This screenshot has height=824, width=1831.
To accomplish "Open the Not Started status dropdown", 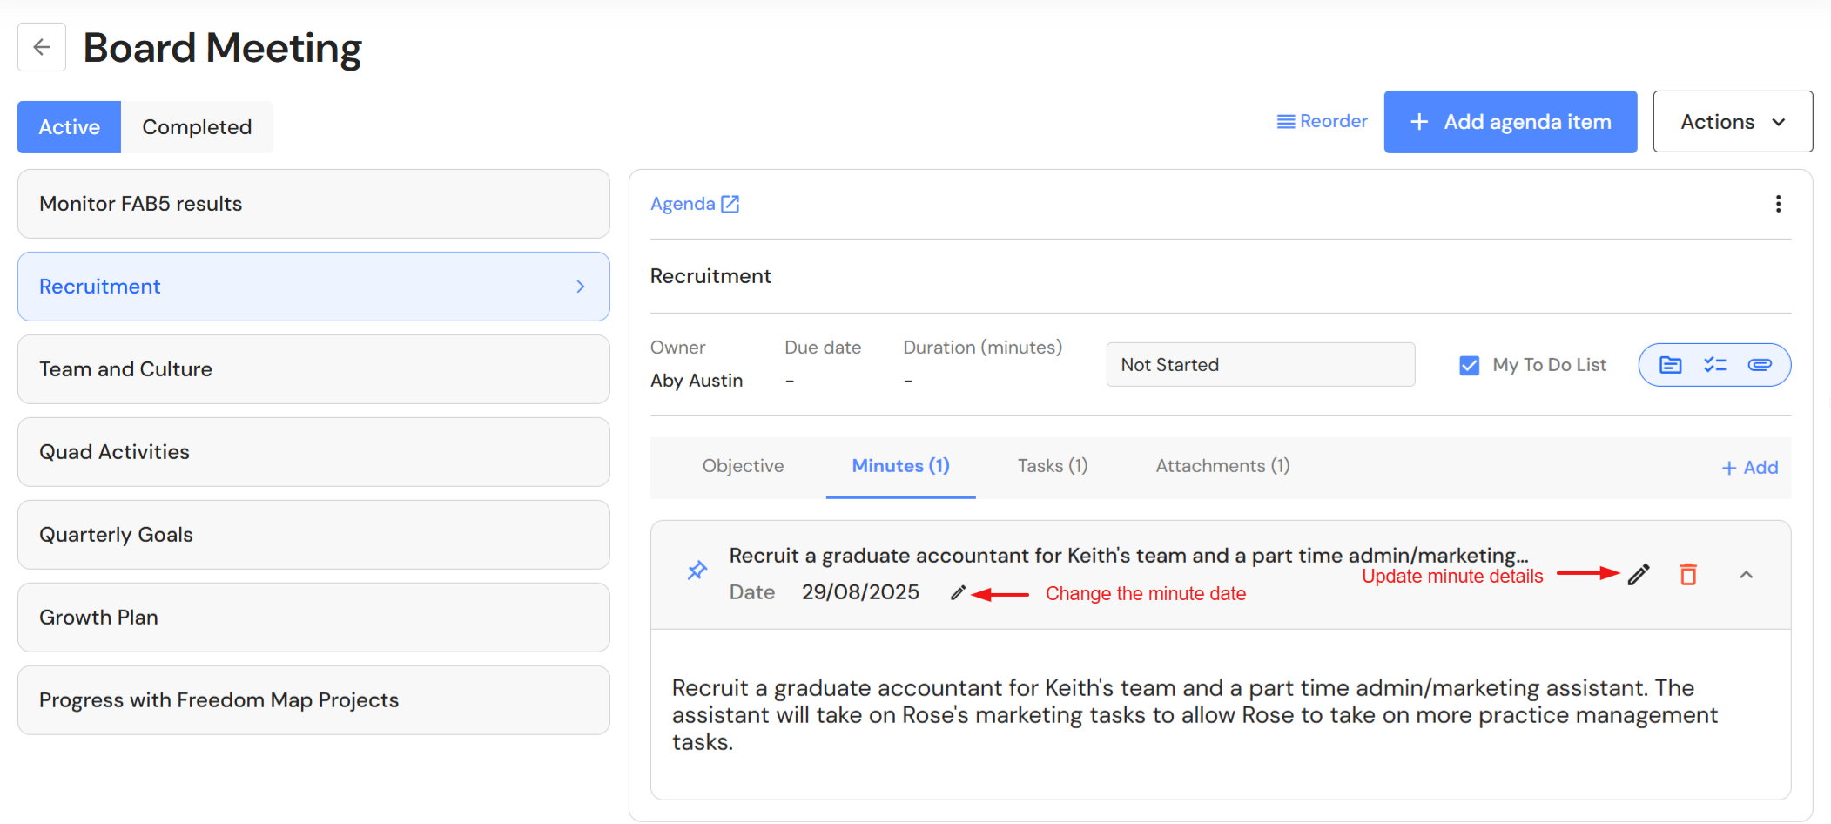I will pyautogui.click(x=1260, y=364).
